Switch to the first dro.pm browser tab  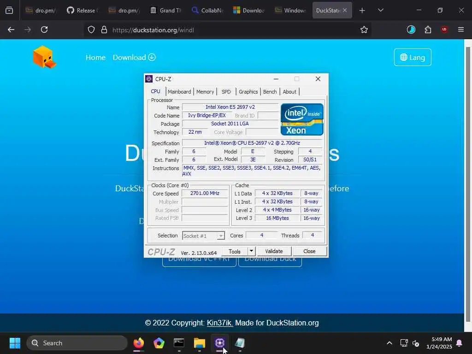tap(41, 11)
